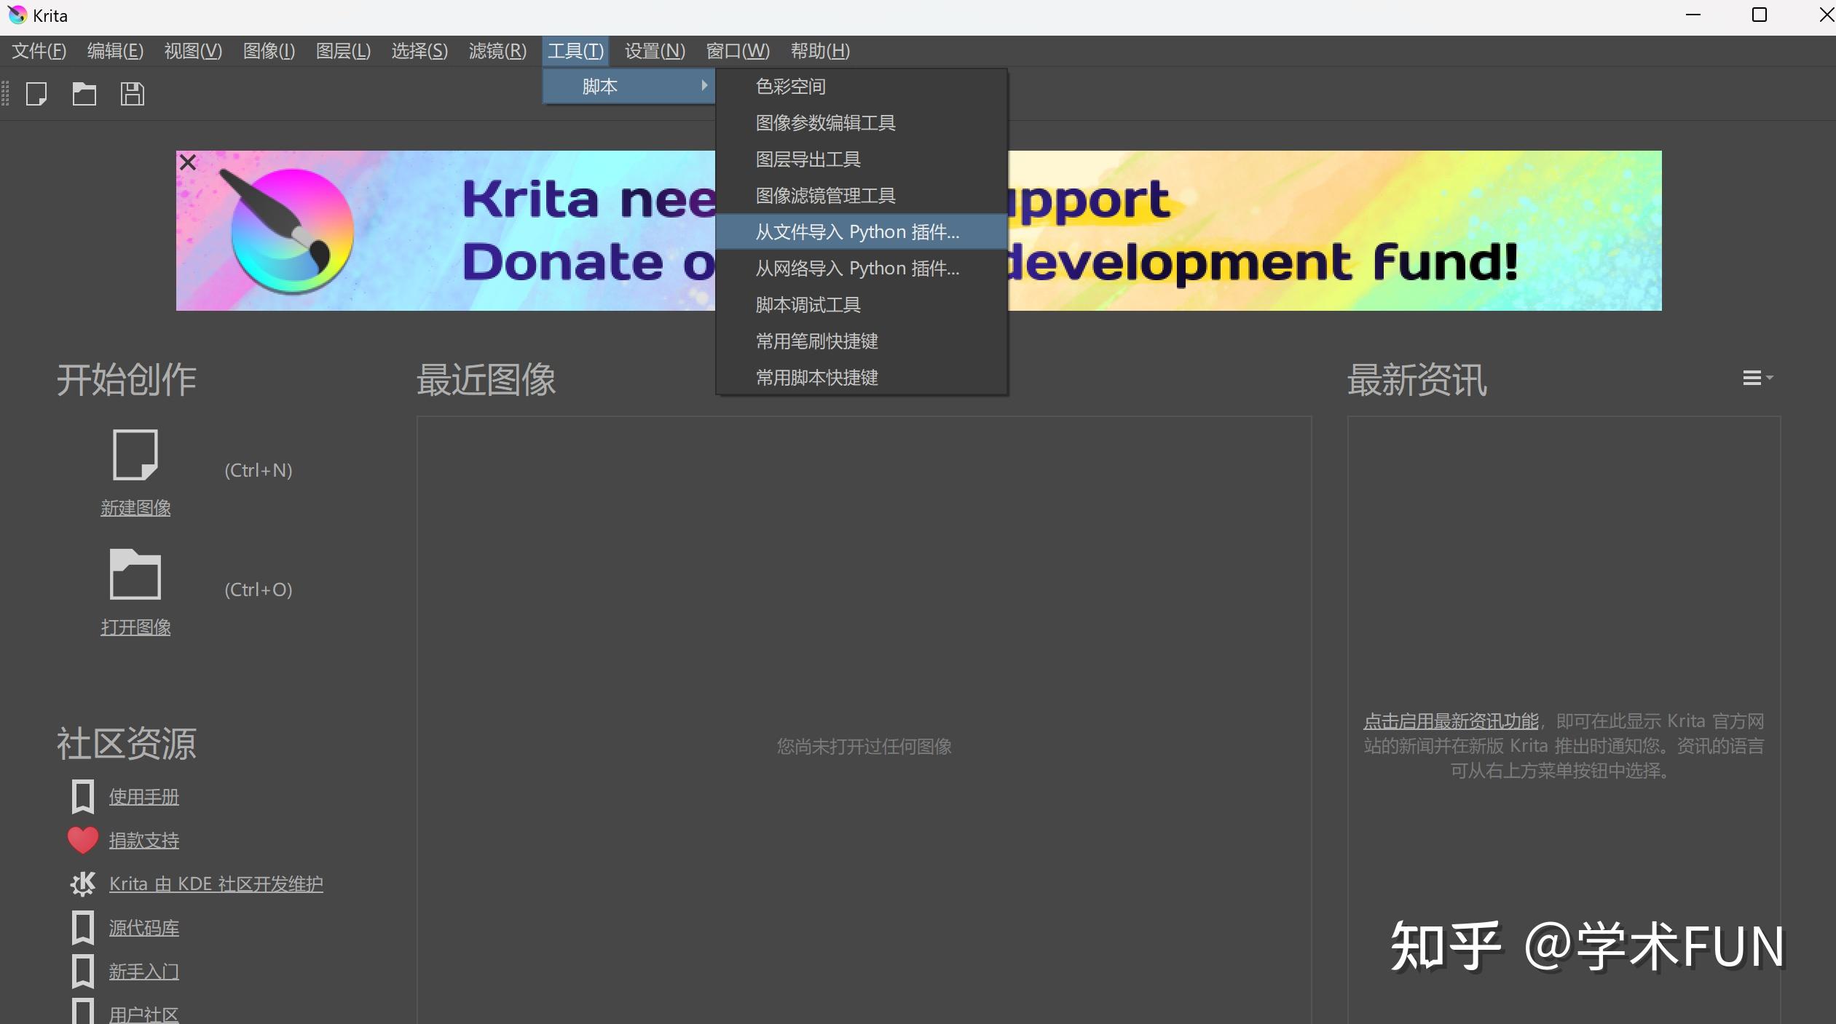
Task: Choose 色彩空间 from the scripts submenu
Action: 789,86
